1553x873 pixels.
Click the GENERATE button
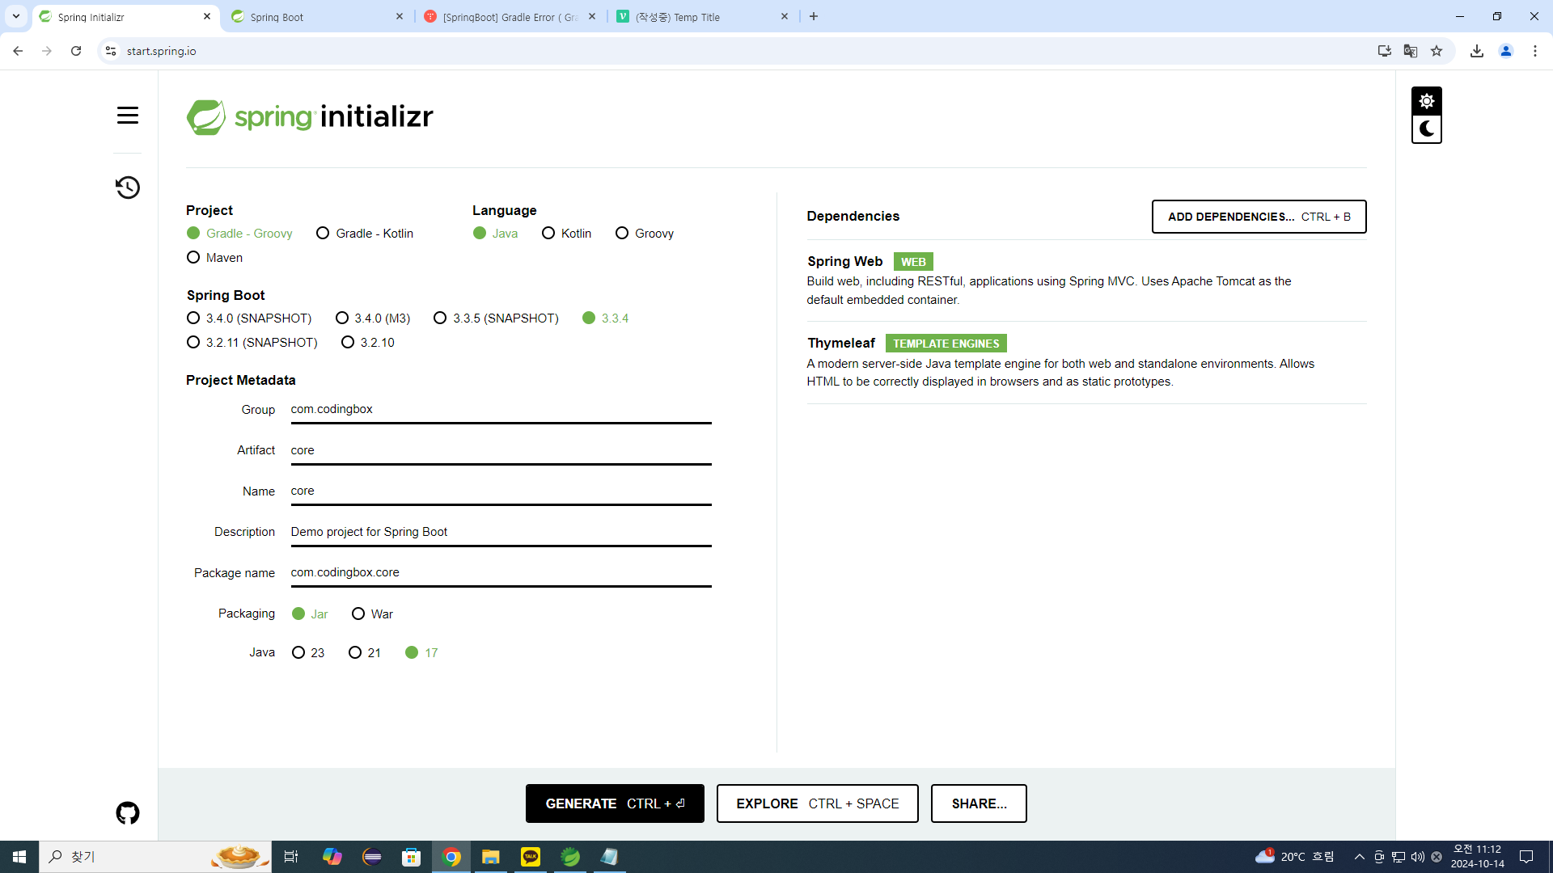615,803
